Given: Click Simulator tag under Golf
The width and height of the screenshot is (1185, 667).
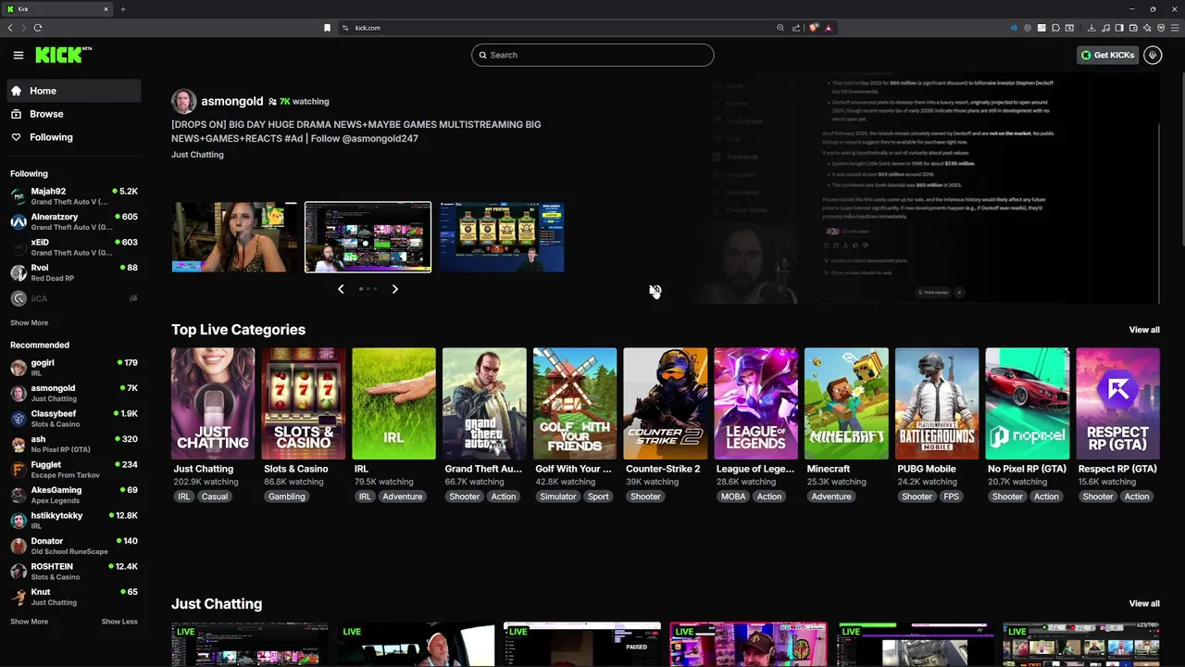Looking at the screenshot, I should point(558,497).
